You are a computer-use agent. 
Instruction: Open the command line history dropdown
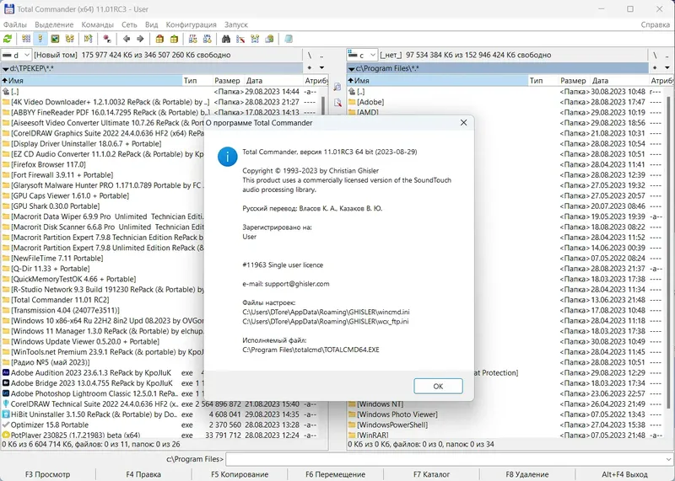pos(668,459)
